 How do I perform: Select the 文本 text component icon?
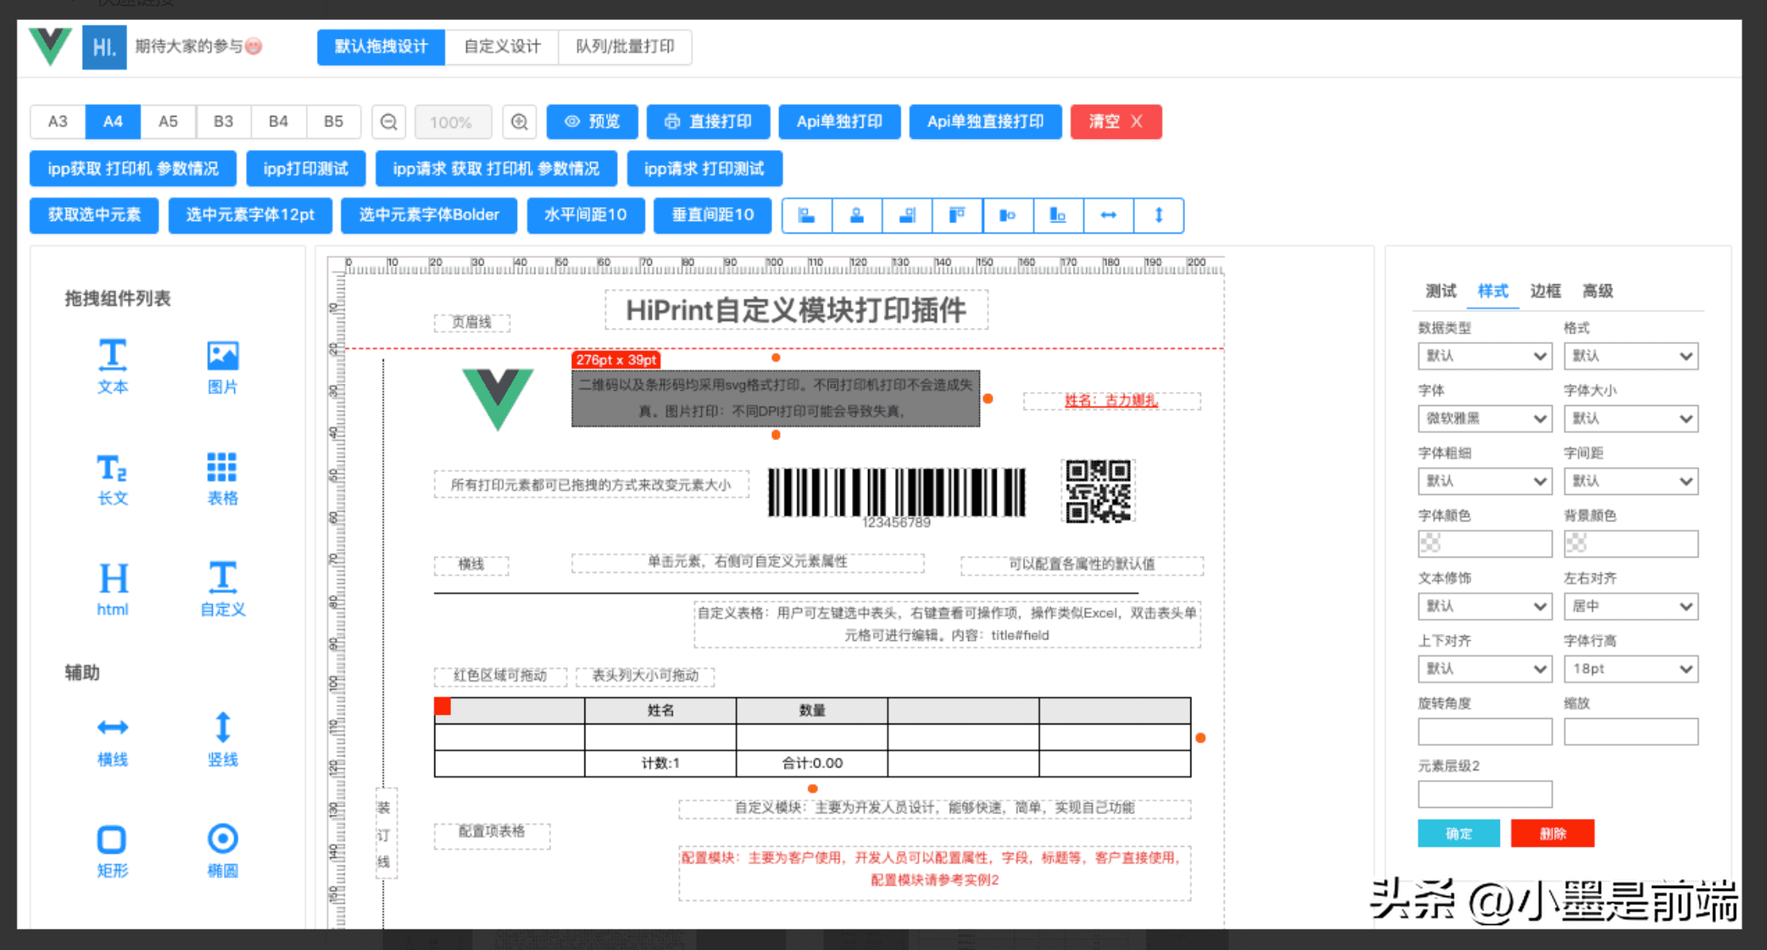pos(112,355)
